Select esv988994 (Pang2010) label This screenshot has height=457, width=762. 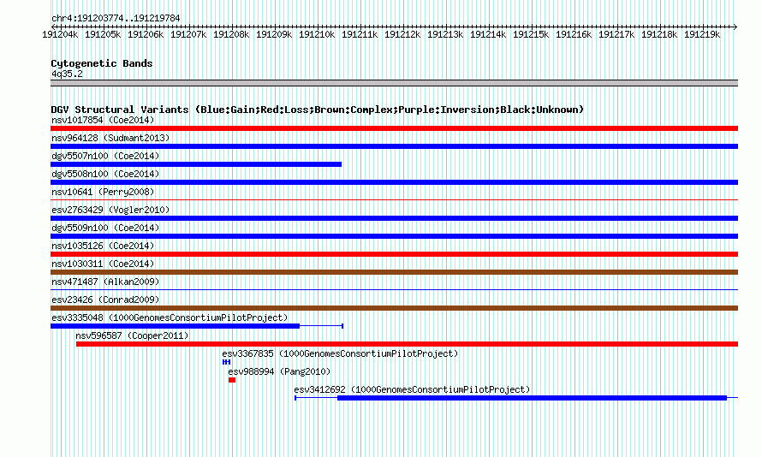[x=279, y=371]
